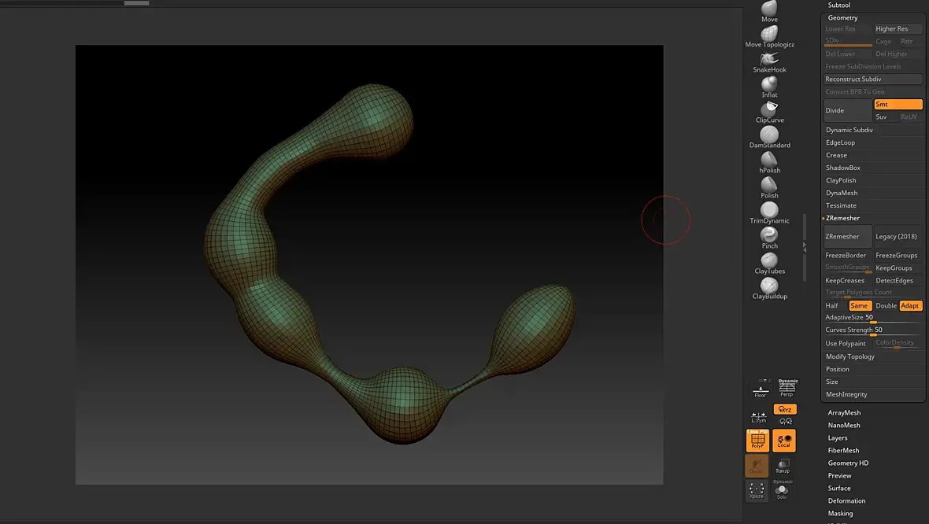Select the ClayTubes brush
This screenshot has height=524, width=929.
click(x=769, y=264)
